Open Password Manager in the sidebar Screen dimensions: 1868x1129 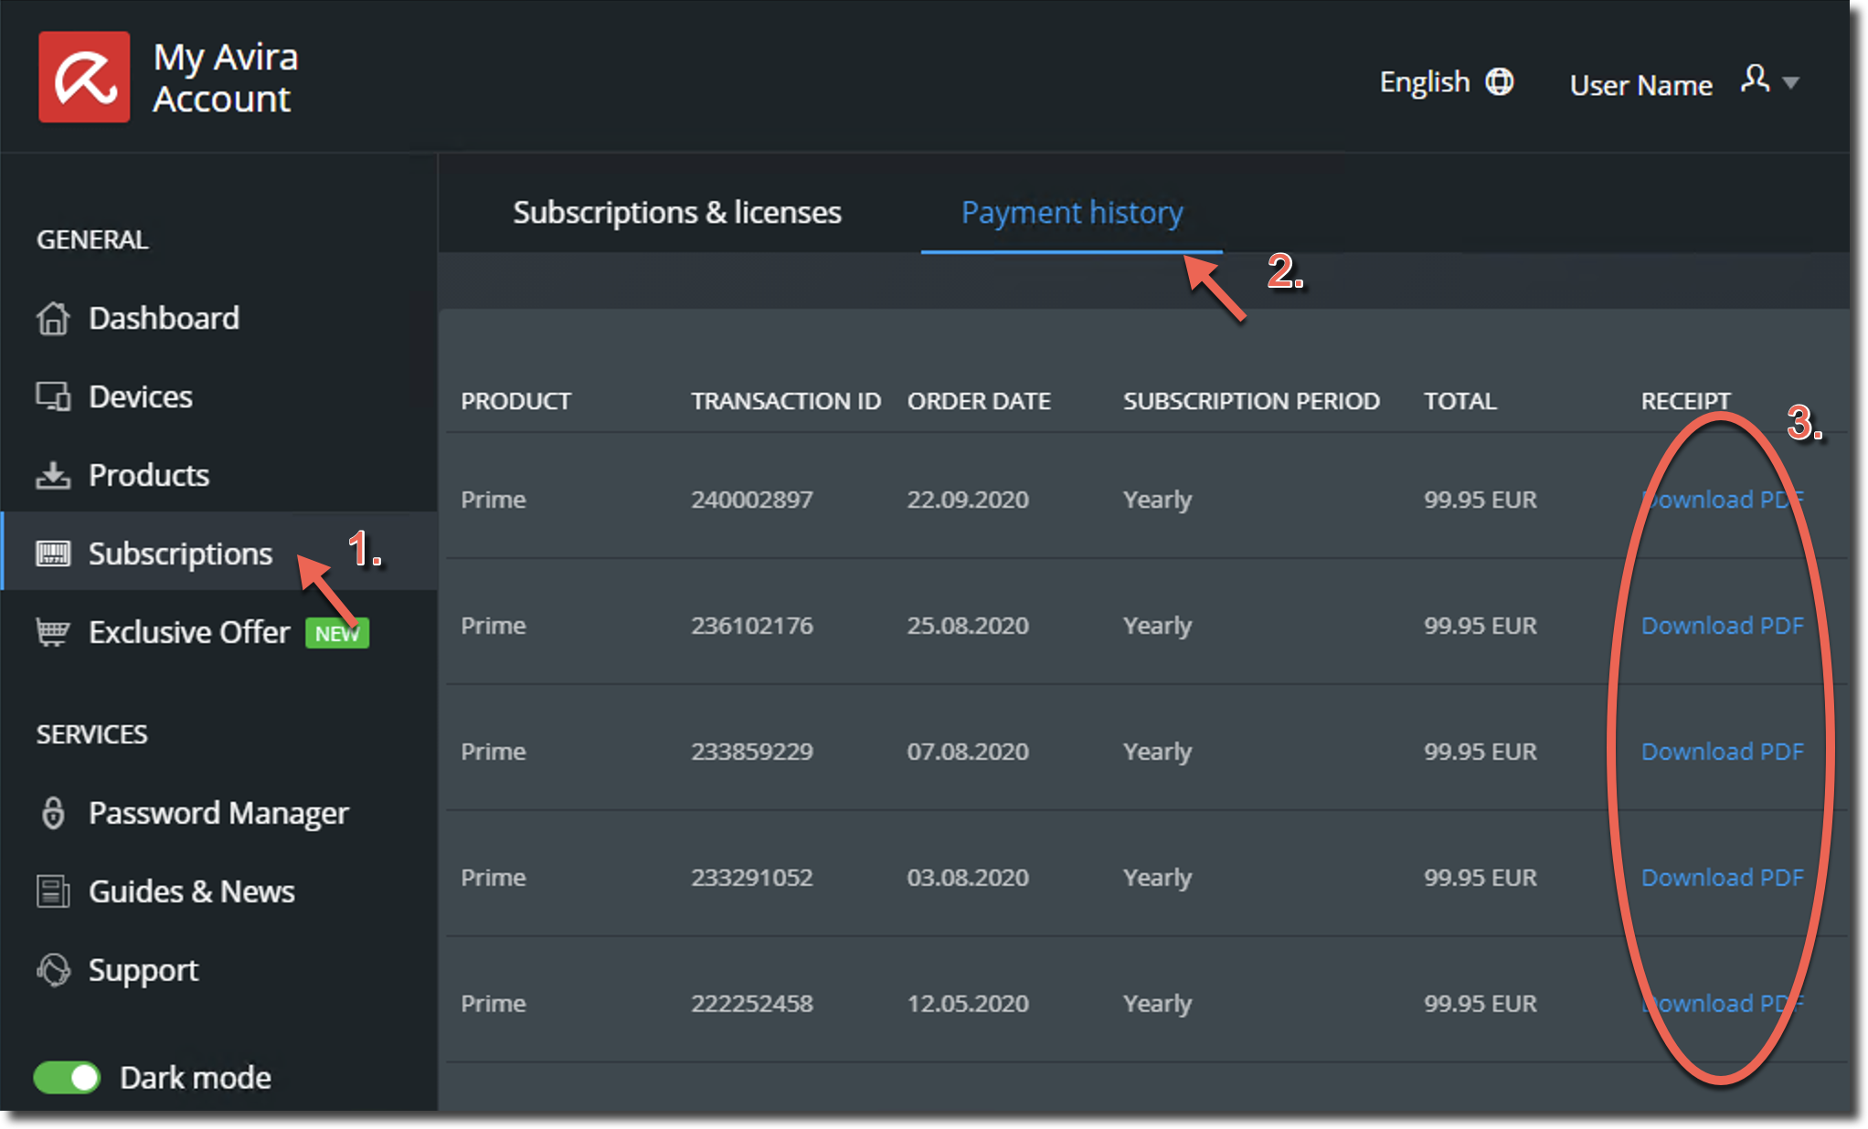[219, 813]
